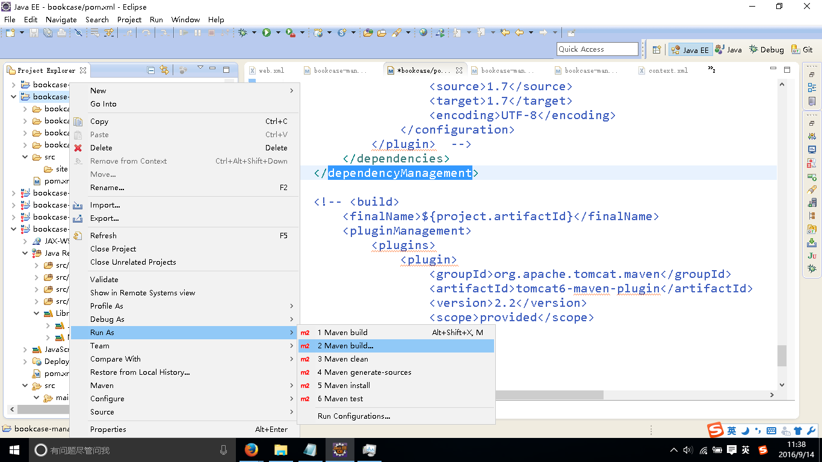The height and width of the screenshot is (462, 822).
Task: Expand the JavaScr... tree node
Action: pos(25,350)
